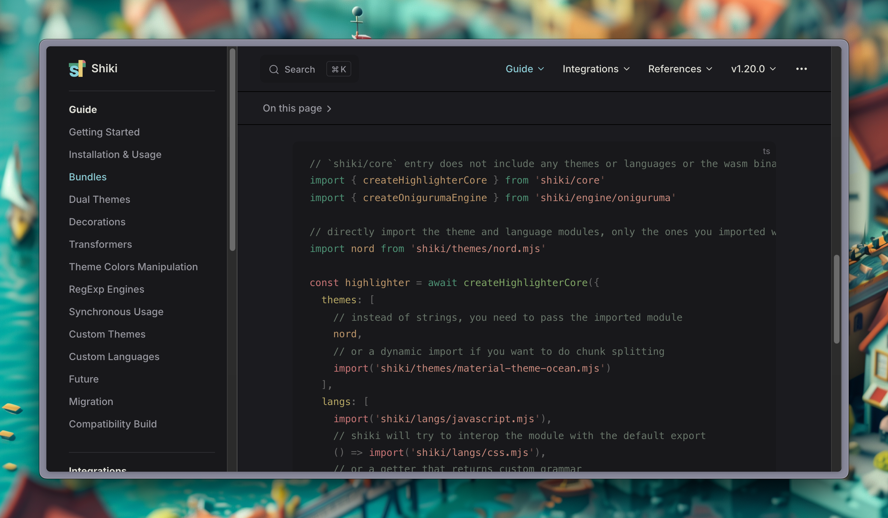
Task: Navigate to the Transformers page
Action: click(100, 244)
